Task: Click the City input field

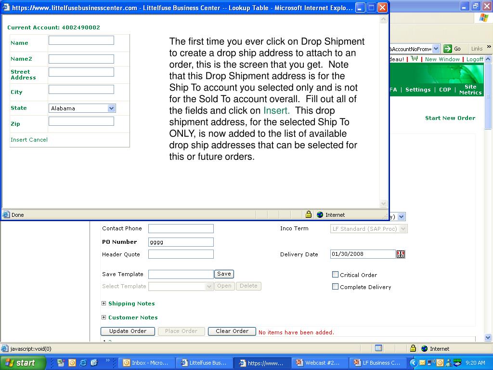Action: coord(81,89)
